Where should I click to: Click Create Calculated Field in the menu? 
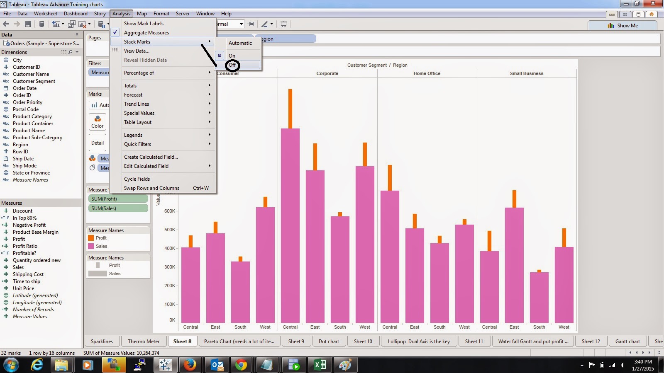151,157
